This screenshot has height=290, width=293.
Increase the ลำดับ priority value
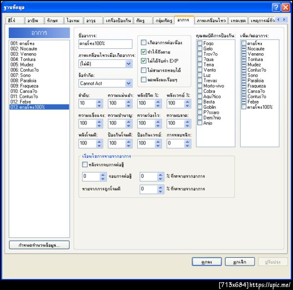tap(99, 102)
